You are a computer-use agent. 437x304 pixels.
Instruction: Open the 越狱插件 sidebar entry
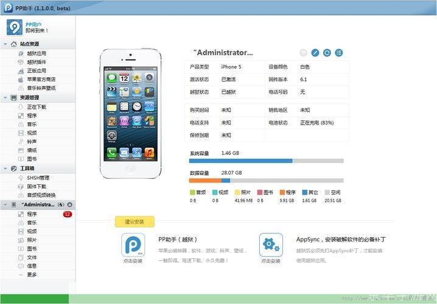point(37,62)
